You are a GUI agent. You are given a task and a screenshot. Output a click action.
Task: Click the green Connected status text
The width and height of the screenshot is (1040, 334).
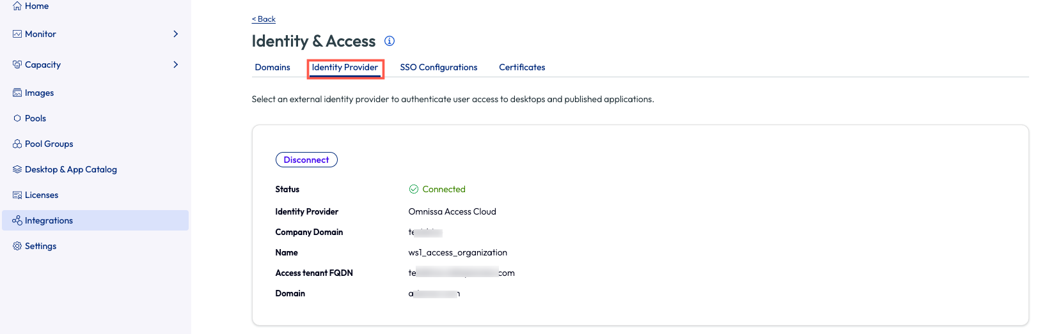click(x=443, y=189)
